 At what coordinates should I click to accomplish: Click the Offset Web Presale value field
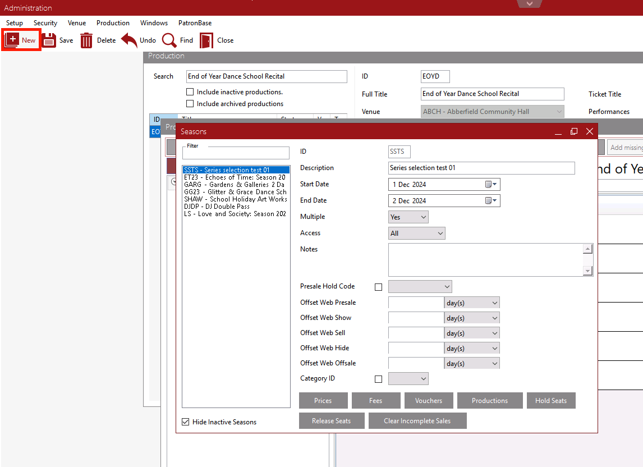(416, 303)
